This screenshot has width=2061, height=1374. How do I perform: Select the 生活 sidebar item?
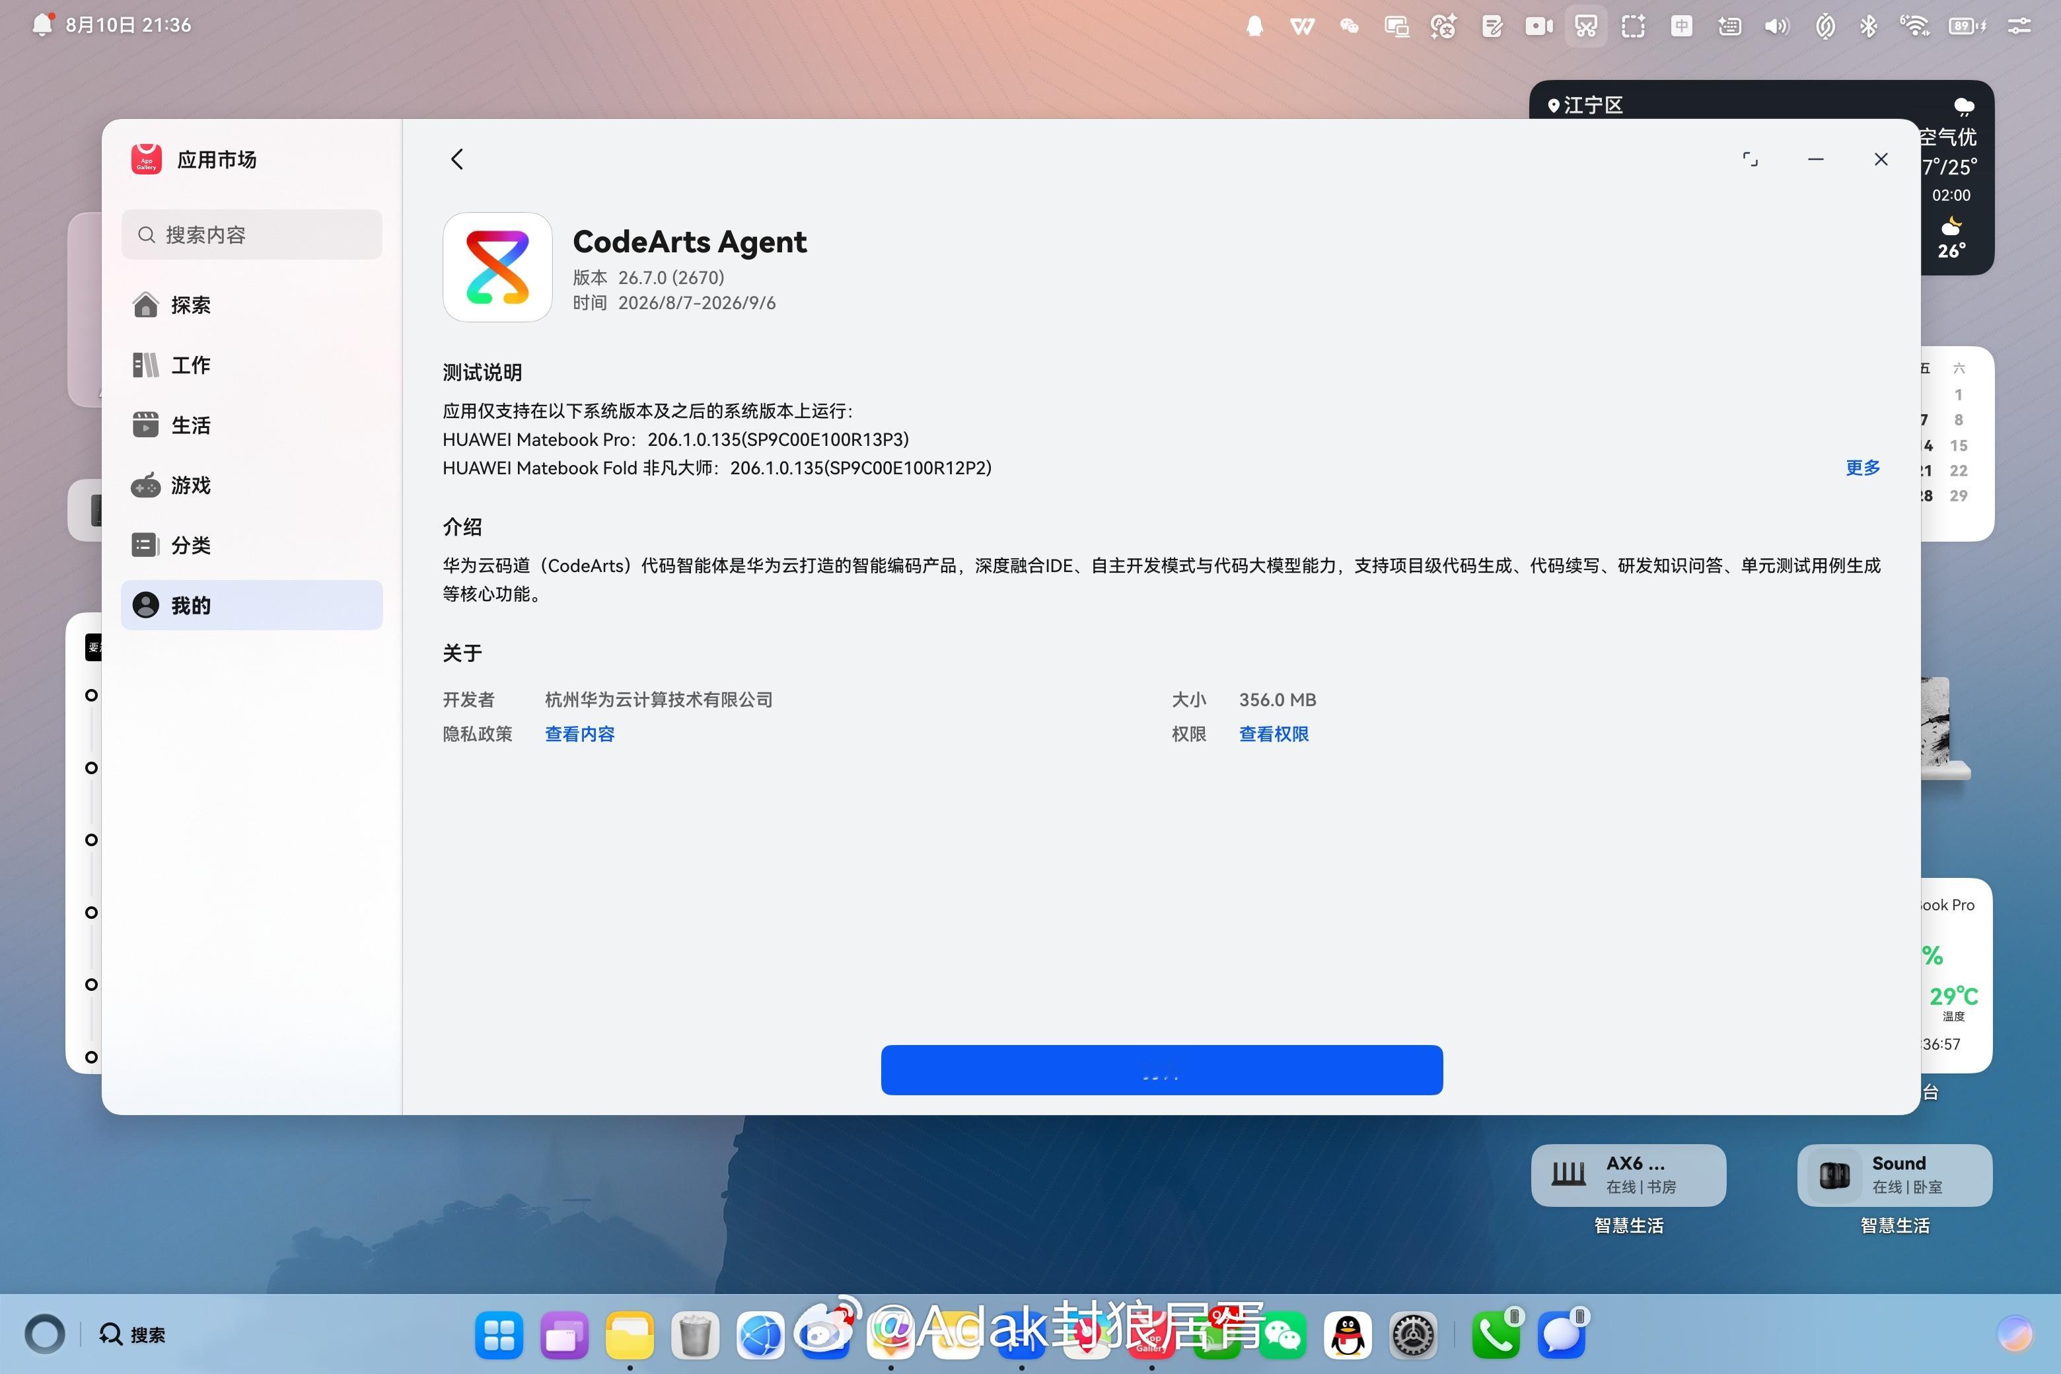252,425
